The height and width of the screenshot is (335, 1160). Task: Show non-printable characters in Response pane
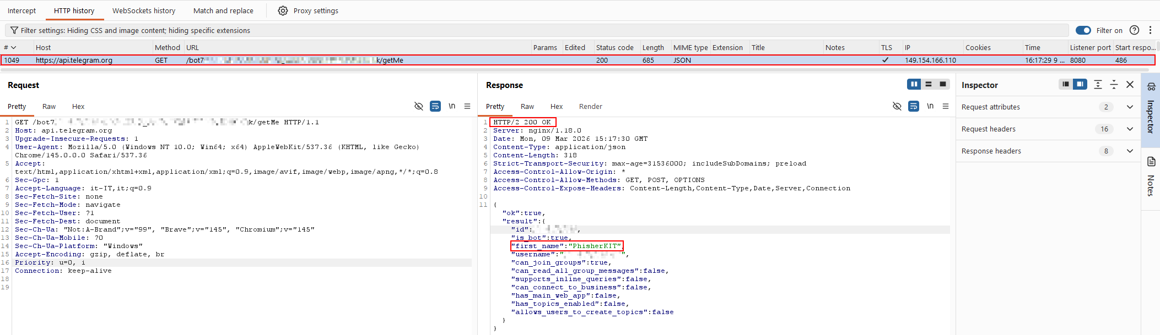(930, 106)
